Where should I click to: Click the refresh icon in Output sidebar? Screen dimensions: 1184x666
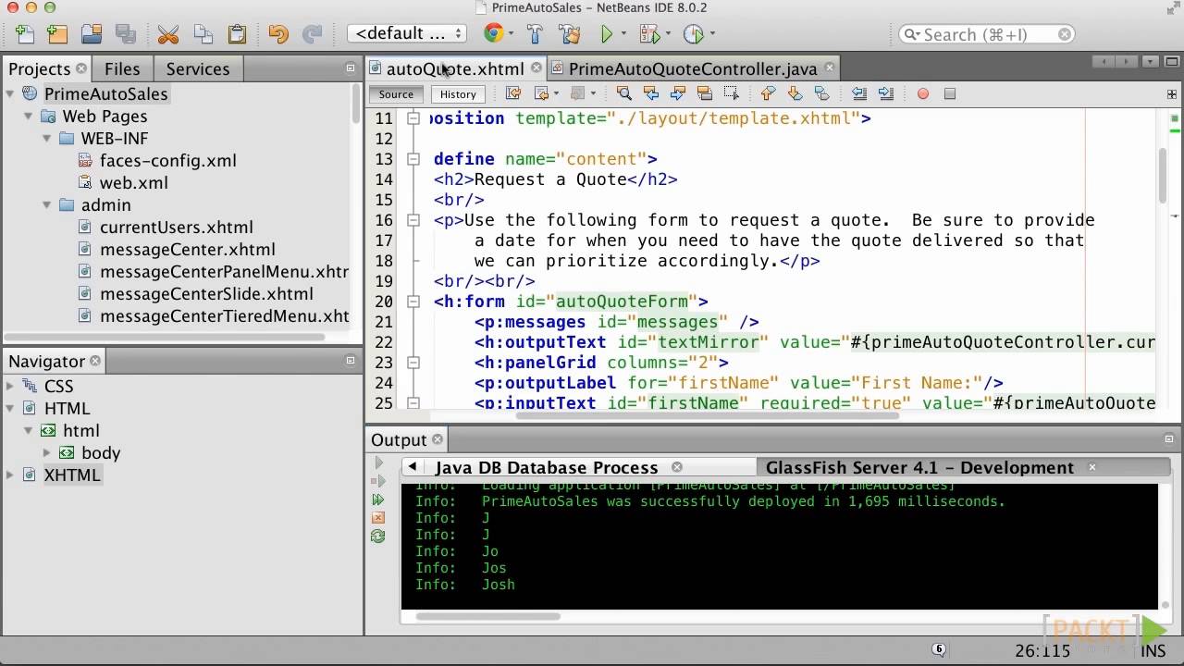(x=377, y=536)
